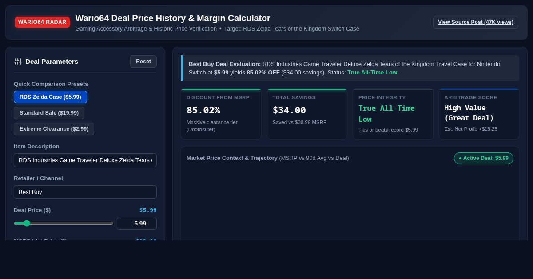The width and height of the screenshot is (533, 279).
Task: Click Best Buy Deal Evaluation summary text
Action: [350, 68]
